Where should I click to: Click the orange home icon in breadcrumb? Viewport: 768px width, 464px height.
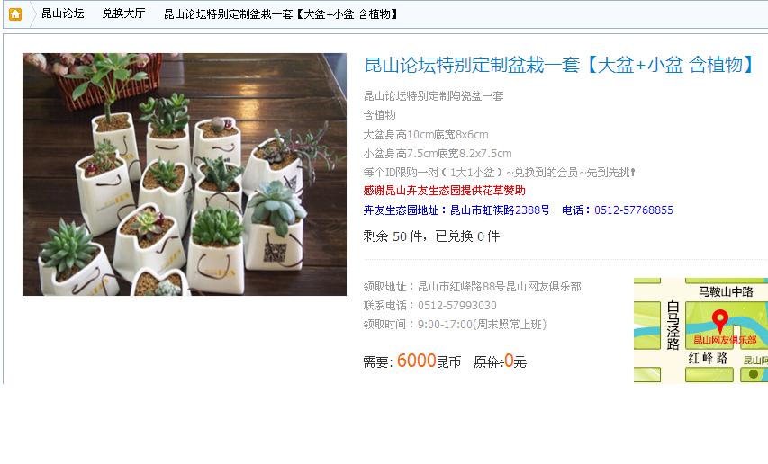[15, 14]
